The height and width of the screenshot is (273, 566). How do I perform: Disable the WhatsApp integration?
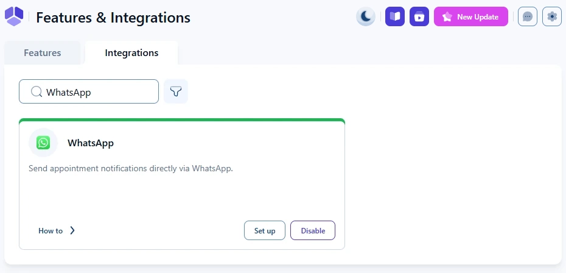pos(313,230)
